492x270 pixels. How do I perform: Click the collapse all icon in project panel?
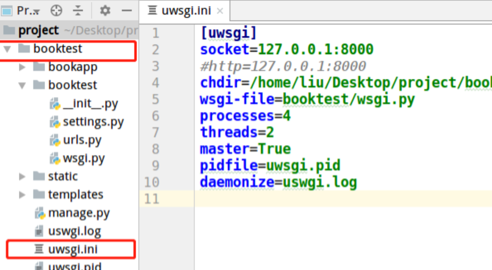pyautogui.click(x=78, y=11)
